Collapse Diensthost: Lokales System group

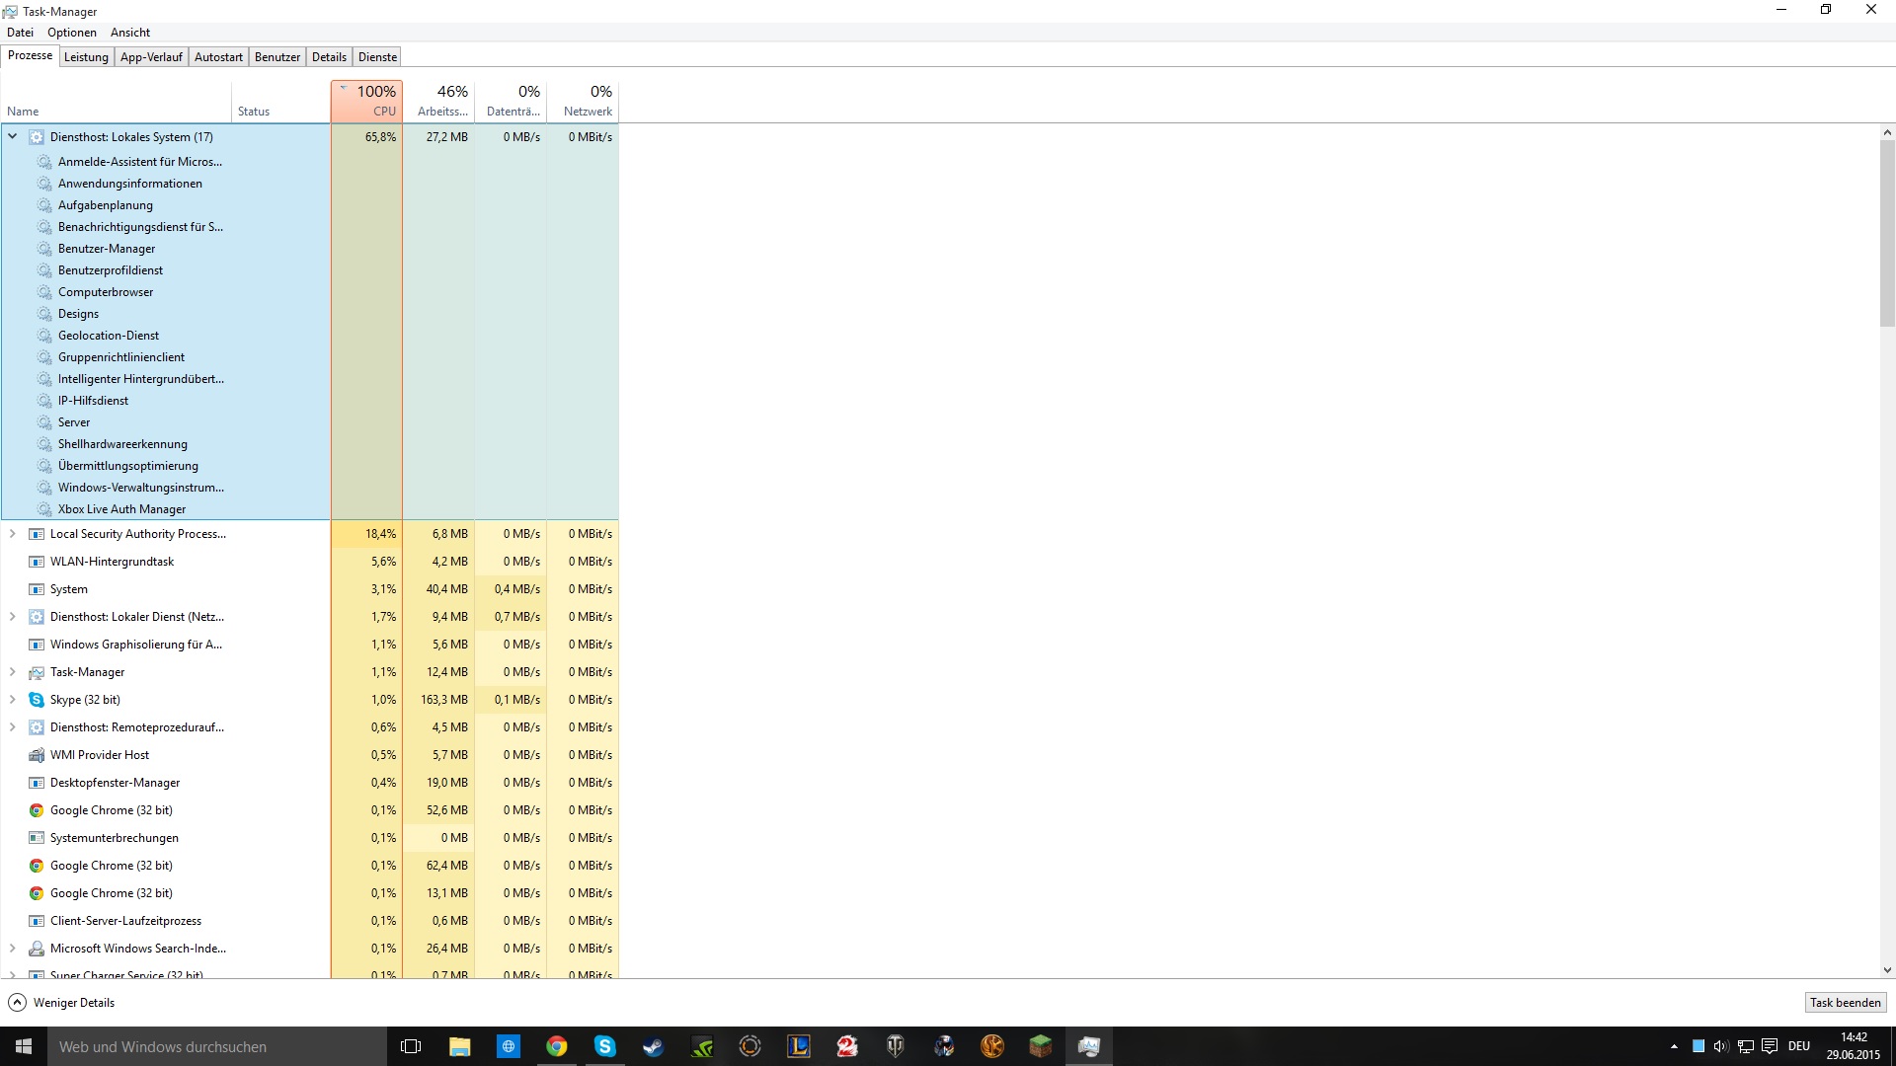click(13, 137)
